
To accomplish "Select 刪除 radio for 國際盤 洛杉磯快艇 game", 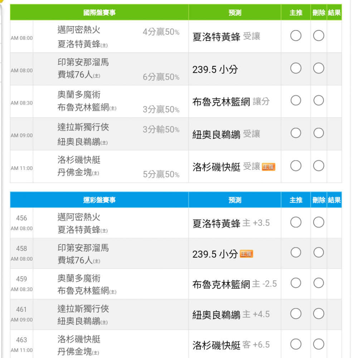I will click(x=318, y=165).
